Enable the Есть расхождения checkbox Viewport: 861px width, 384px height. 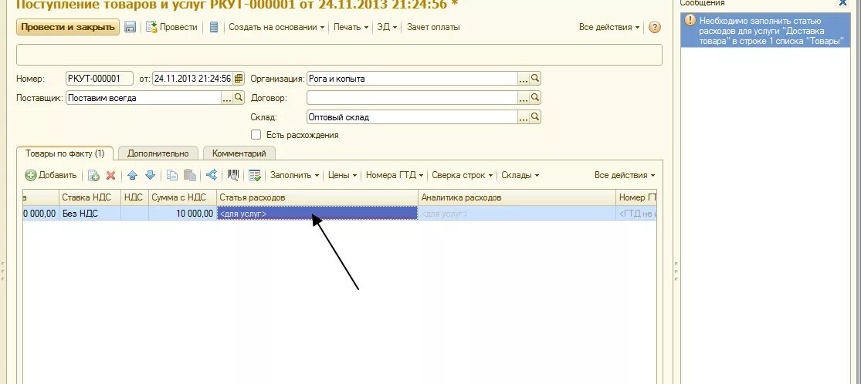pyautogui.click(x=256, y=134)
